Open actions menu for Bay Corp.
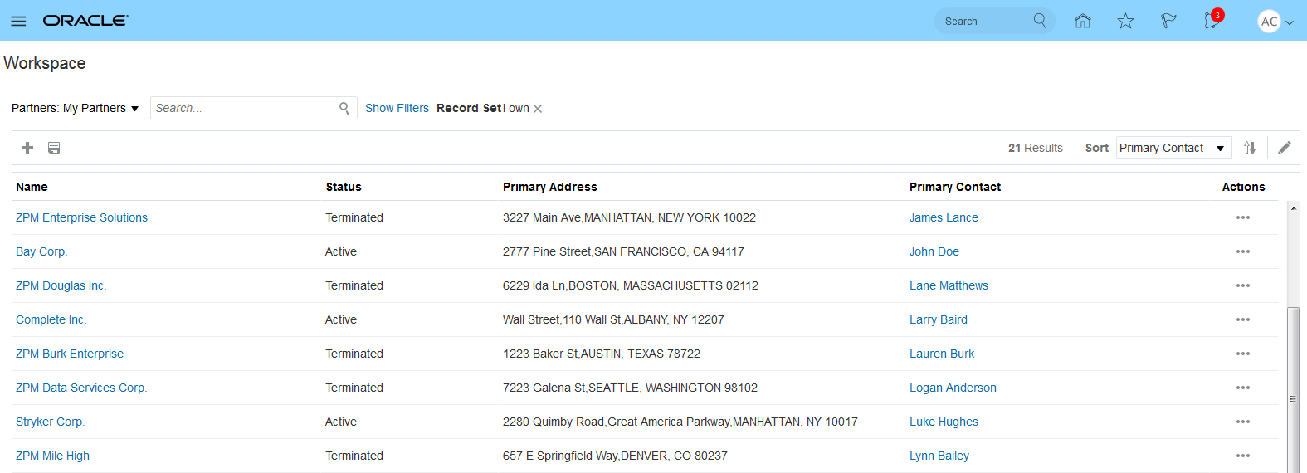The width and height of the screenshot is (1307, 473). (x=1243, y=251)
